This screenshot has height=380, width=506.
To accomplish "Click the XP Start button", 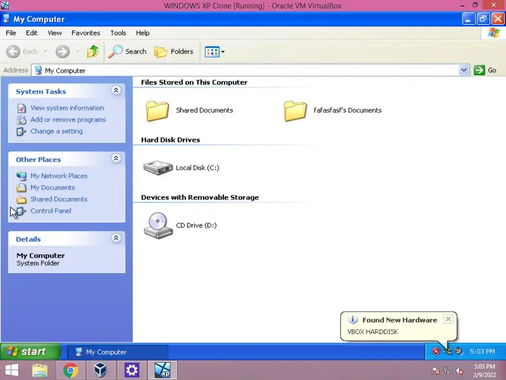I will tap(30, 352).
